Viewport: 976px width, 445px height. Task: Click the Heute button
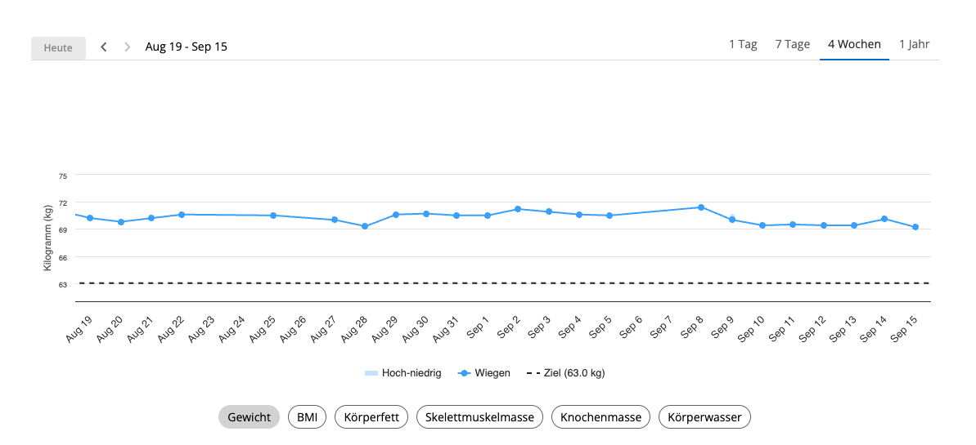pyautogui.click(x=58, y=48)
